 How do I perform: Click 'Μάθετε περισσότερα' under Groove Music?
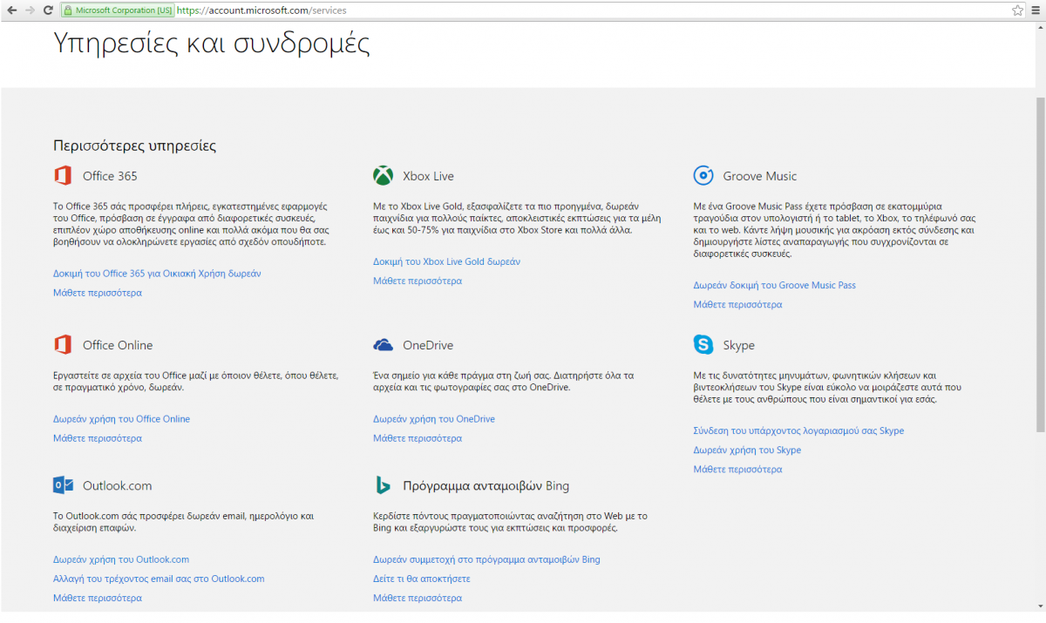point(737,304)
